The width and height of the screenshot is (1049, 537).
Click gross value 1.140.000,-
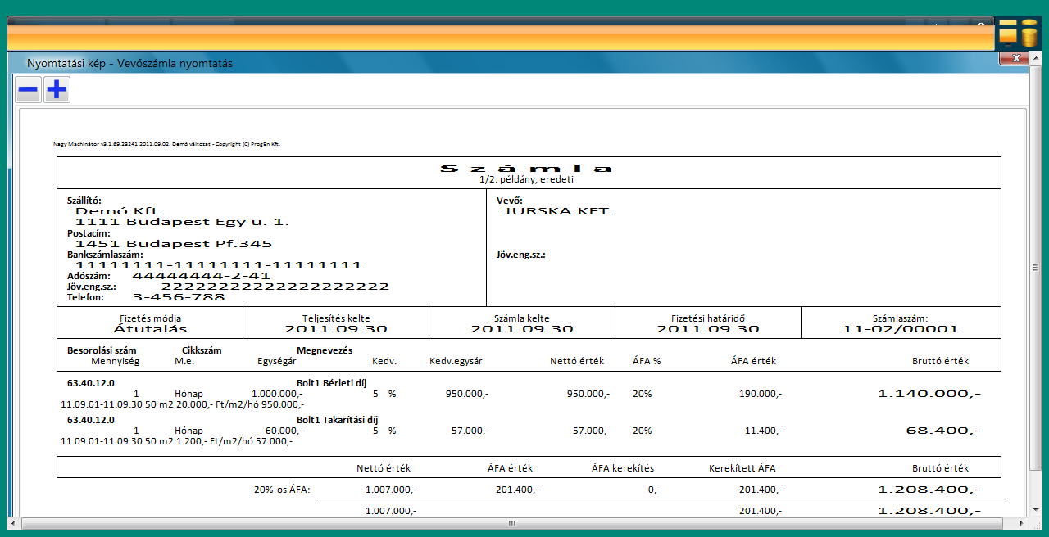929,394
